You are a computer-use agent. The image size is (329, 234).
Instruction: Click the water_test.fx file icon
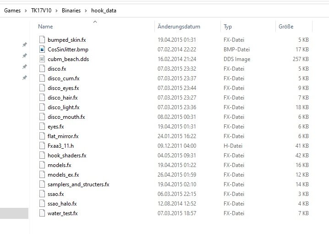point(42,213)
